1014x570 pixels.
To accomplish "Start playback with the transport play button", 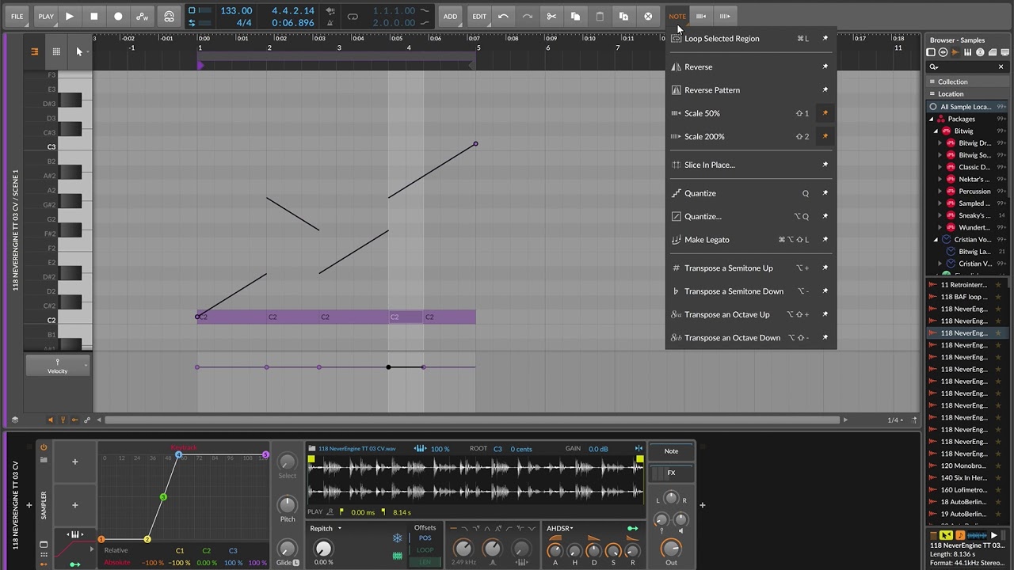I will pyautogui.click(x=70, y=16).
